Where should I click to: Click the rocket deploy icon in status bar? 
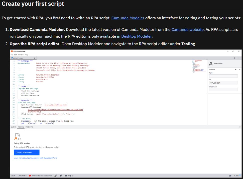pyautogui.click(x=61, y=175)
